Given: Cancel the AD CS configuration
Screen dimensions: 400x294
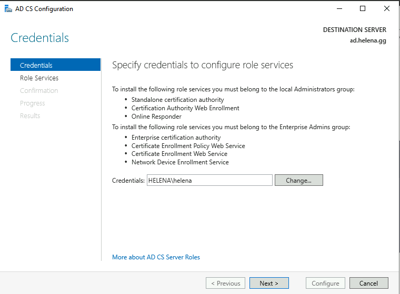Looking at the screenshot, I should (368, 283).
